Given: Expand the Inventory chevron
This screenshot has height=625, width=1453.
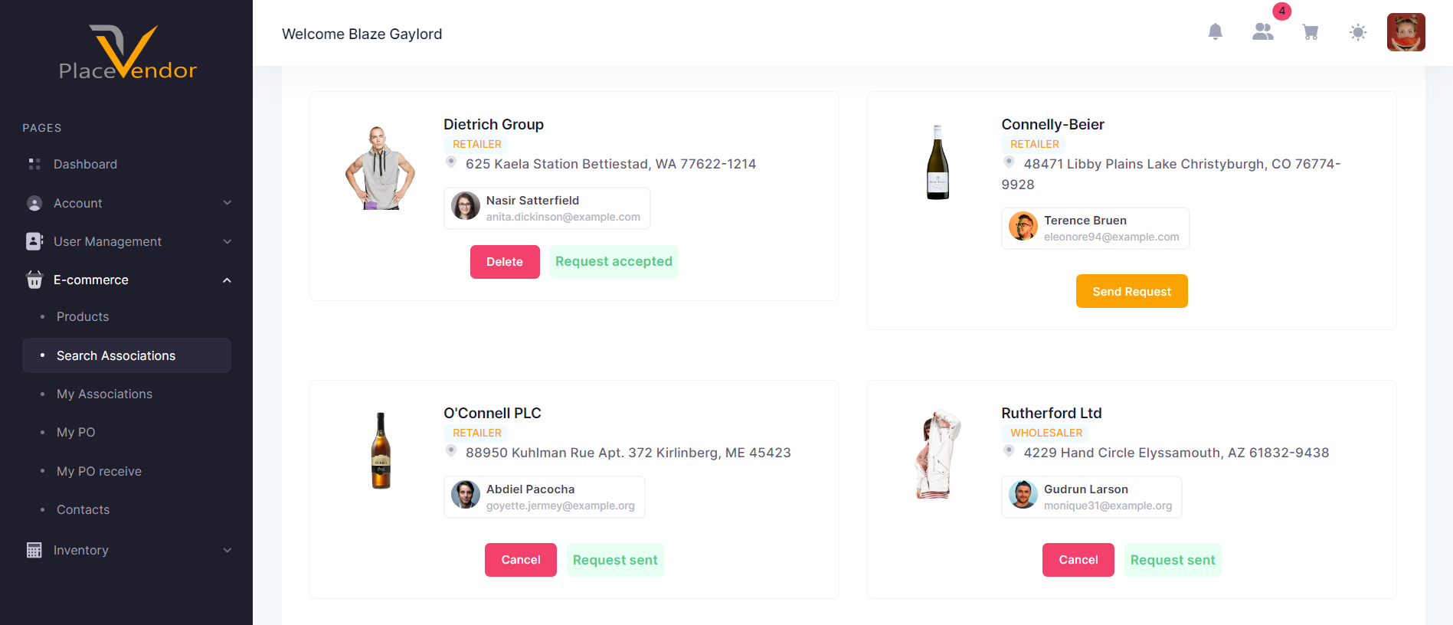Looking at the screenshot, I should click(x=227, y=550).
